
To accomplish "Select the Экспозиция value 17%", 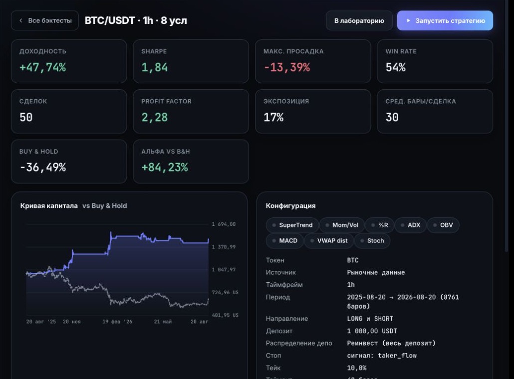I will [274, 117].
